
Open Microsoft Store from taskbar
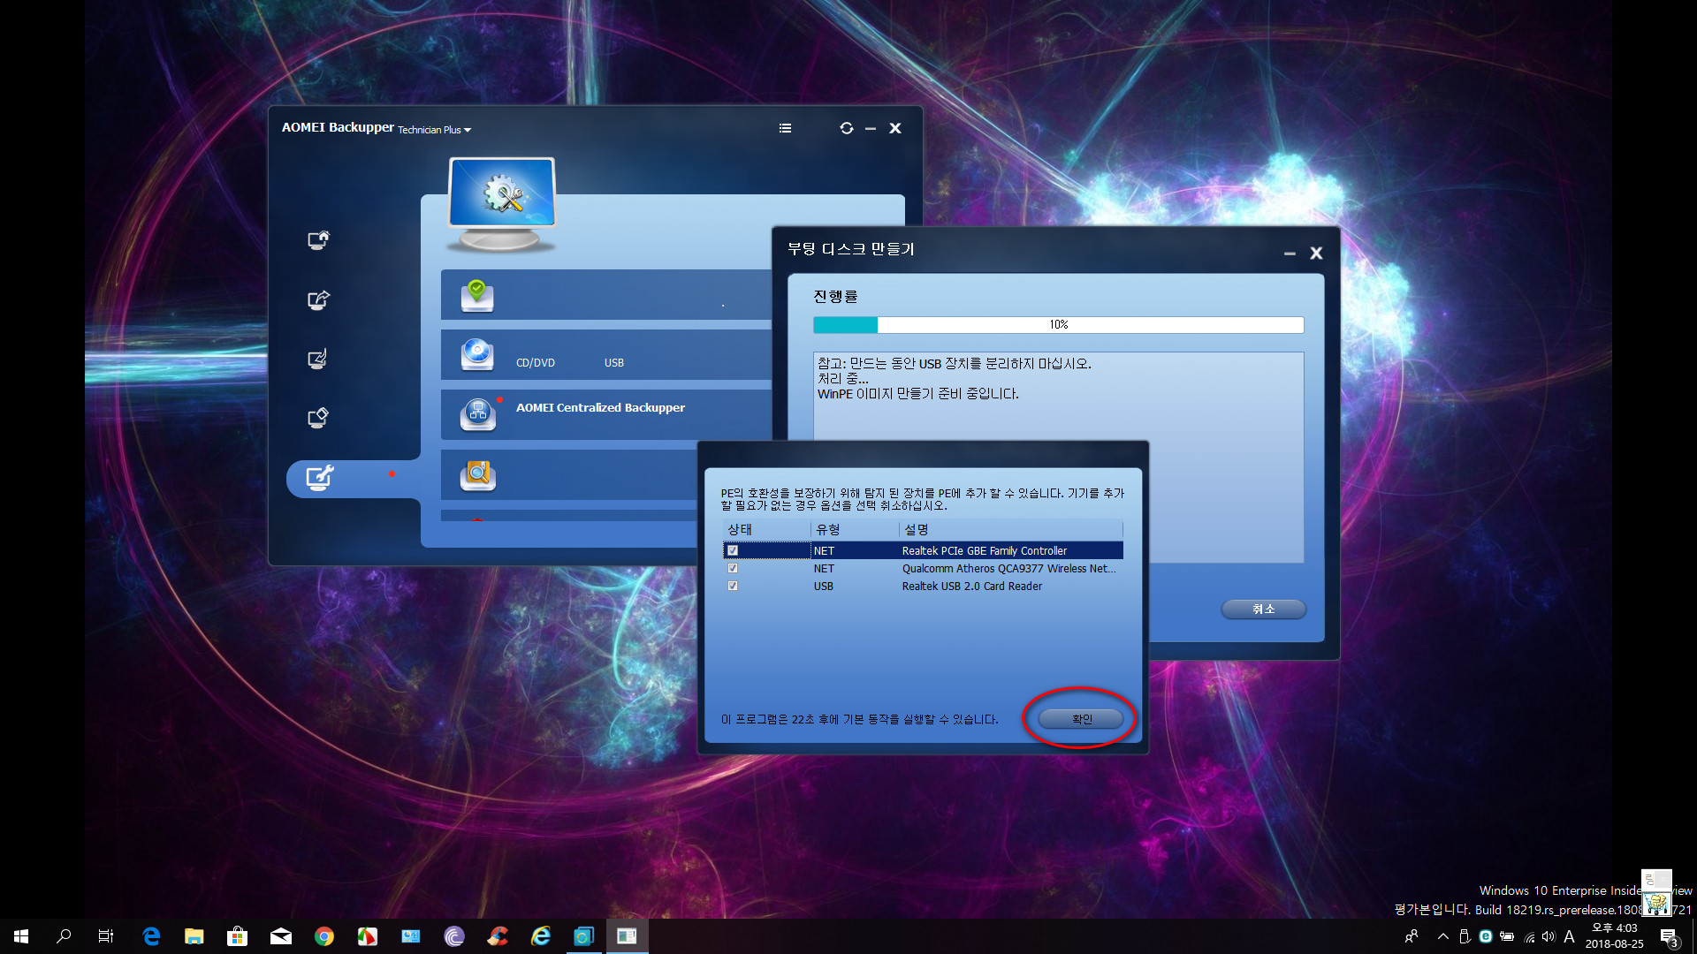[237, 936]
